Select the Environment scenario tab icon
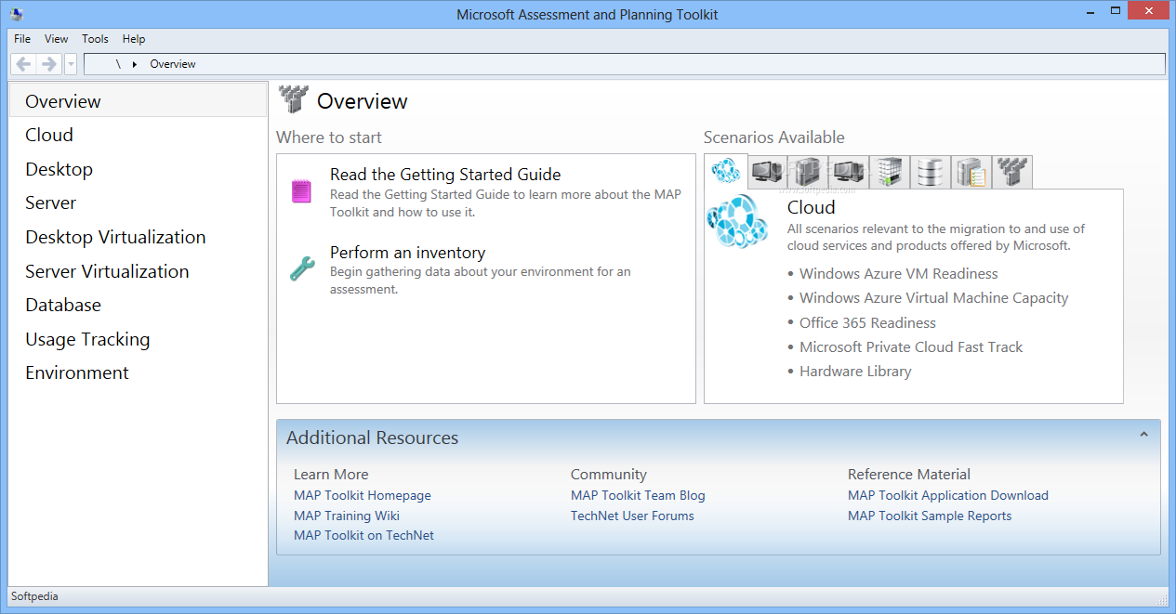1176x614 pixels. (x=1012, y=172)
